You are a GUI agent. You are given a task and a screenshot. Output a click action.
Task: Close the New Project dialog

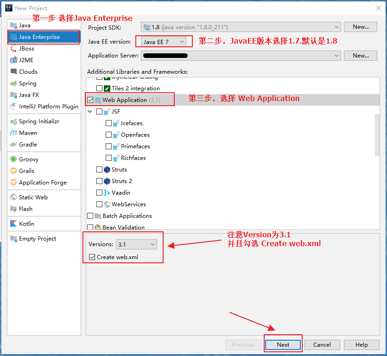[x=378, y=8]
